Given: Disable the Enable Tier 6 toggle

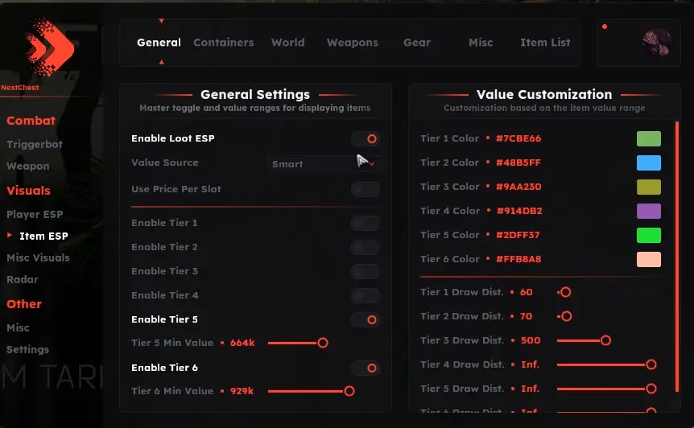Looking at the screenshot, I should tap(366, 368).
